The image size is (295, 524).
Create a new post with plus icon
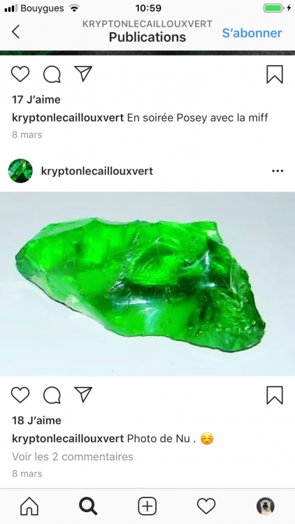[x=147, y=507]
